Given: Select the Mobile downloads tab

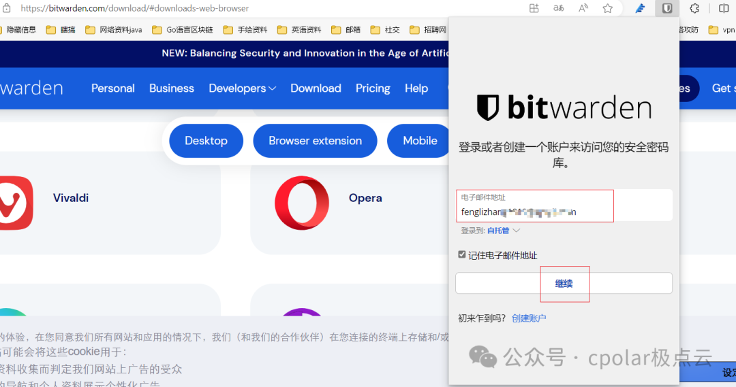Looking at the screenshot, I should tap(418, 141).
